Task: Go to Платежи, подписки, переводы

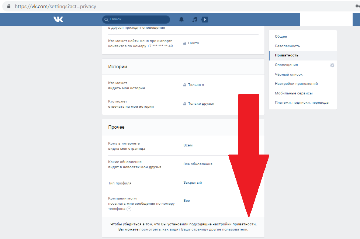Action: 302,103
